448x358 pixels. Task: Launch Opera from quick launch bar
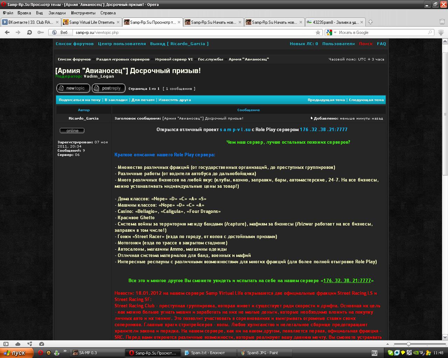[41, 353]
